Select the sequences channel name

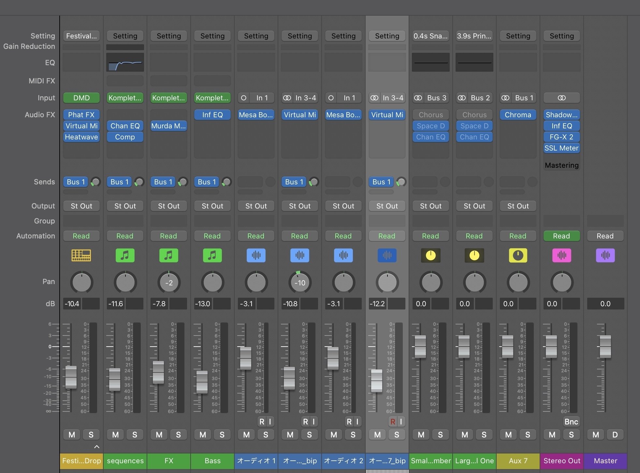pyautogui.click(x=125, y=461)
